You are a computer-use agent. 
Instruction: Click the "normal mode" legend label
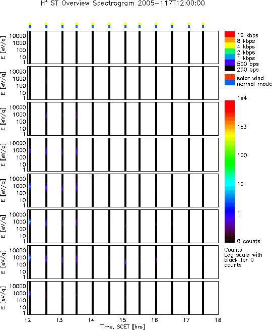click(x=254, y=84)
